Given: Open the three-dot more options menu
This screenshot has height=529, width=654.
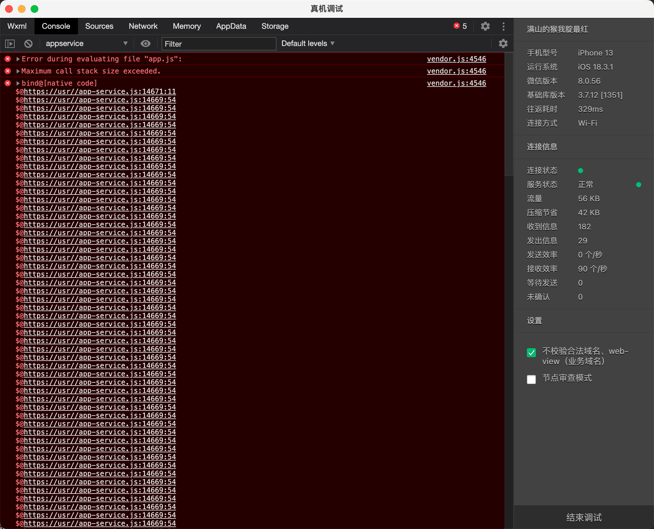Looking at the screenshot, I should 504,26.
